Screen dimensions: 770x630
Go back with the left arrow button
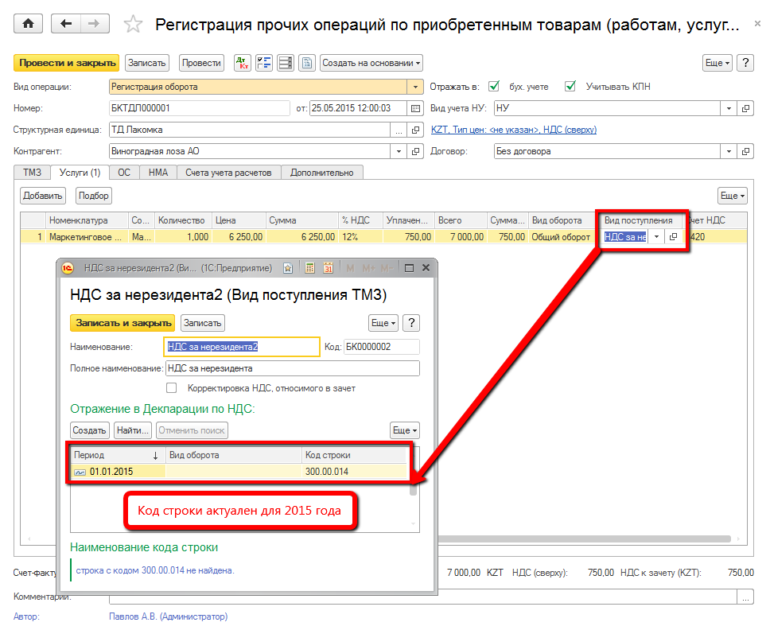point(66,24)
